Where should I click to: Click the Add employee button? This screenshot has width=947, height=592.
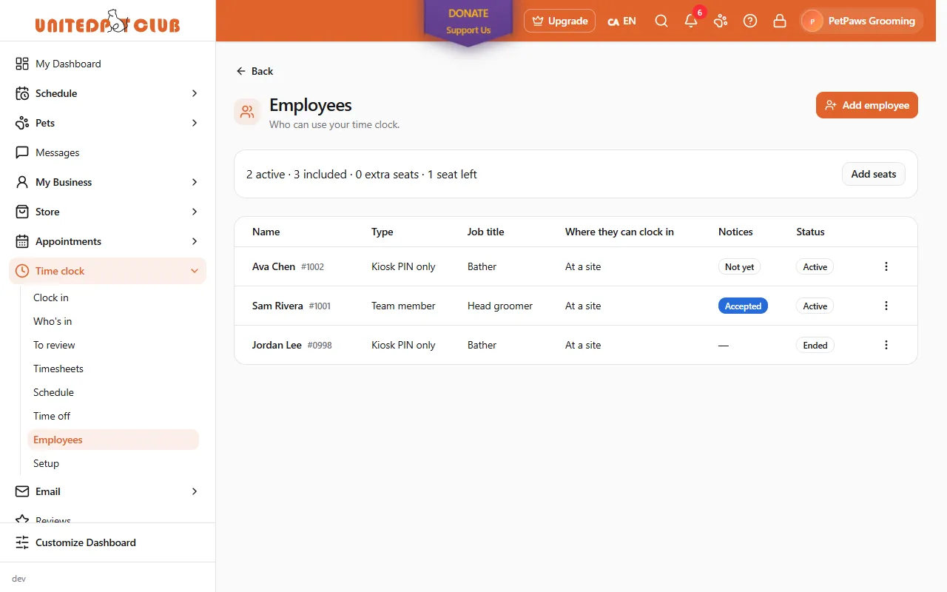867,105
